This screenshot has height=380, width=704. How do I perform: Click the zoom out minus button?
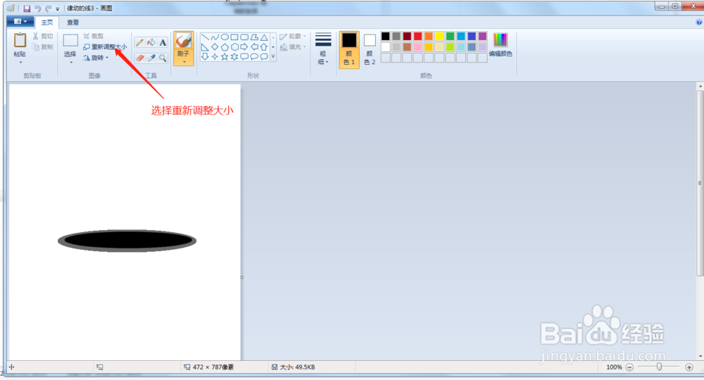(629, 367)
